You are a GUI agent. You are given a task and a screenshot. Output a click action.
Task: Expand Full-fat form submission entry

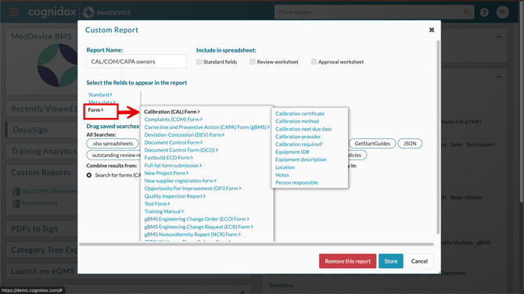tap(173, 166)
